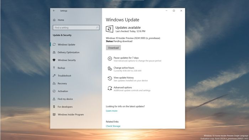Click the 'Related links' heading
249x140 pixels.
coord(112,122)
